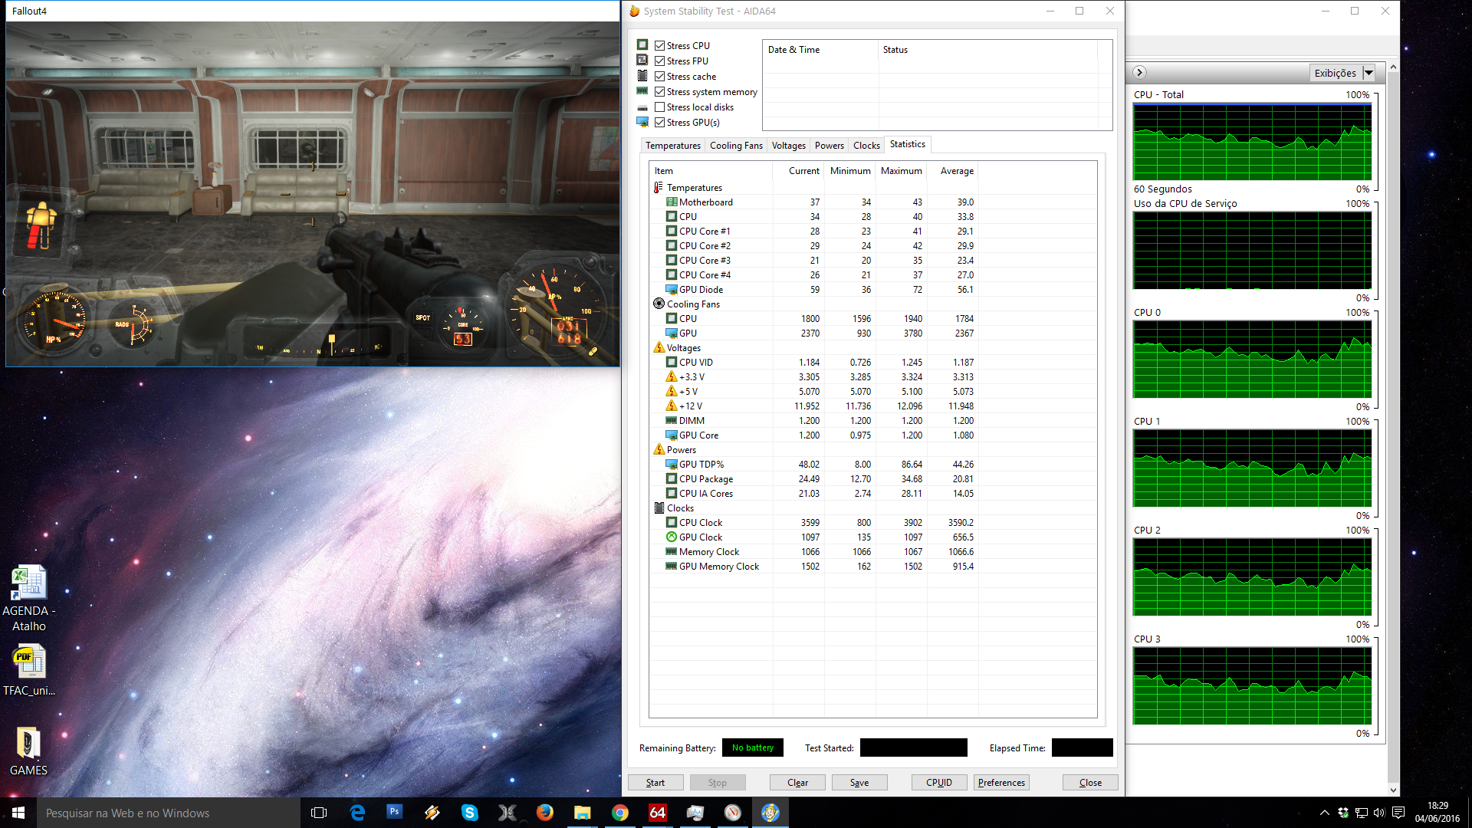The image size is (1472, 828).
Task: Switch to AIDA64 taskbar icon
Action: click(x=658, y=813)
